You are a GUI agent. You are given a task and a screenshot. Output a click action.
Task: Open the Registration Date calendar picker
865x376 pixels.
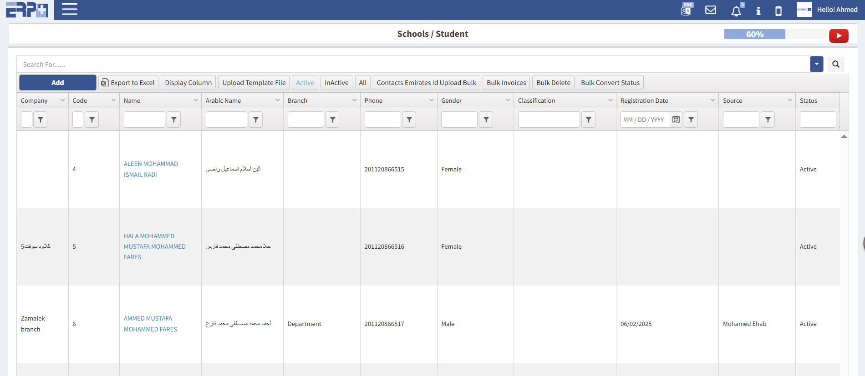(x=676, y=120)
